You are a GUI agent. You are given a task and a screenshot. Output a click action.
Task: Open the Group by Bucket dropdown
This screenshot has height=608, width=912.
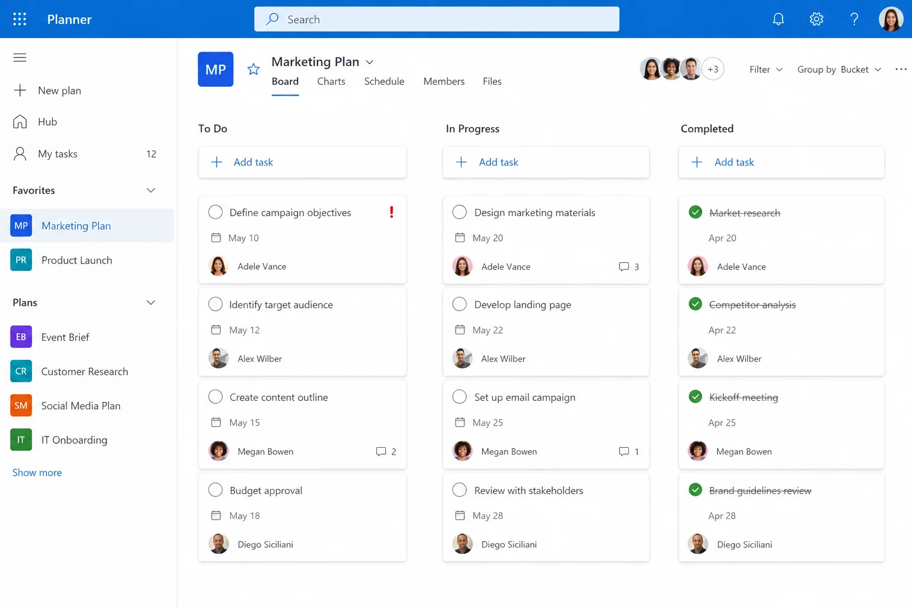(839, 69)
